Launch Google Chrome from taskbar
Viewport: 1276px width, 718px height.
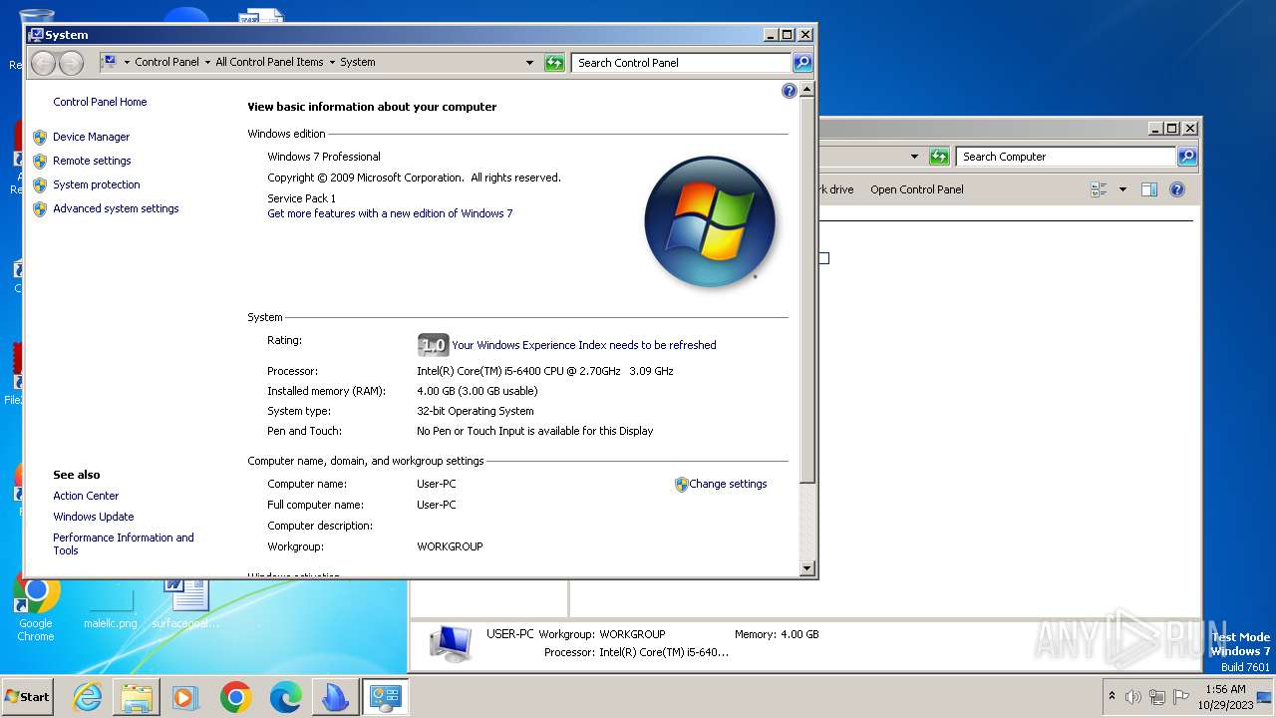click(235, 697)
